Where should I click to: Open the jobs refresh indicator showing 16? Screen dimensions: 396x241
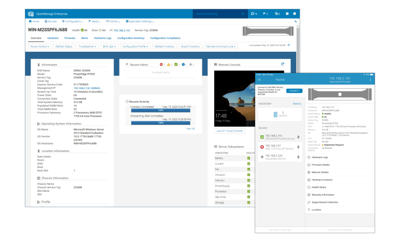click(x=254, y=14)
